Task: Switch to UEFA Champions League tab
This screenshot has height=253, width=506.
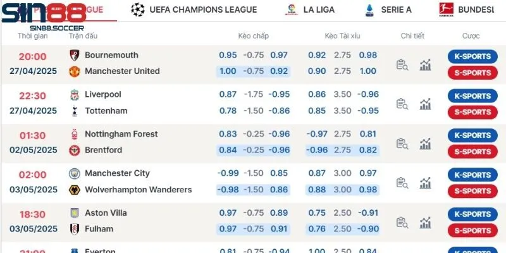Action: [x=194, y=9]
